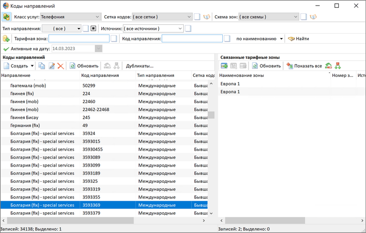
Task: Click the vertical scrollbar thumb in codes list
Action: pyautogui.click(x=211, y=115)
